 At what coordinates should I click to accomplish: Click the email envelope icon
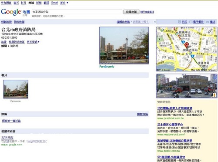click(191, 22)
